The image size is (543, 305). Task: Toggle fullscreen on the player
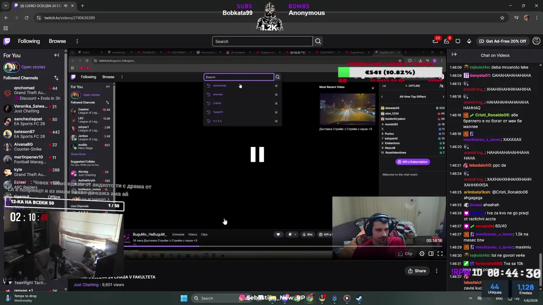[x=440, y=254]
